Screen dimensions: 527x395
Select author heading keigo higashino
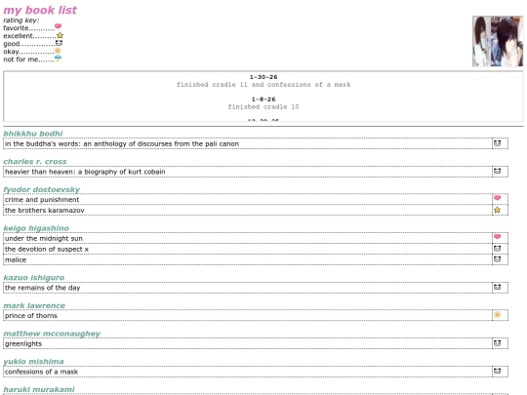point(36,228)
